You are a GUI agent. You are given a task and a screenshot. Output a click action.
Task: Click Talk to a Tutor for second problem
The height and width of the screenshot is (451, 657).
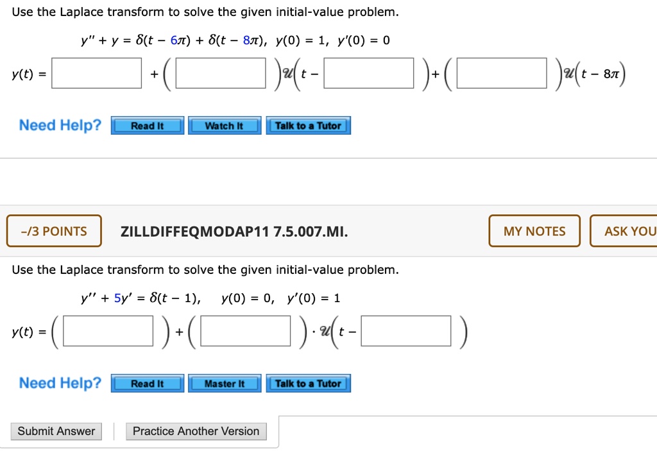(309, 384)
